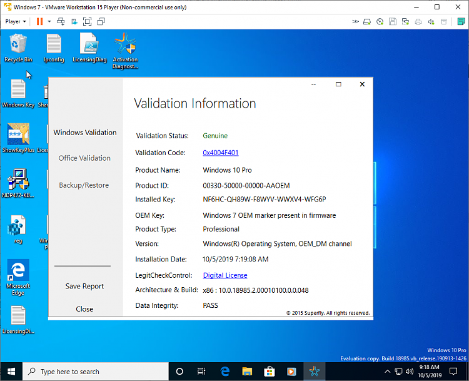Click the Installation Date 10/5/2019 7:19:08 AM value
469x381 pixels.
pos(235,259)
